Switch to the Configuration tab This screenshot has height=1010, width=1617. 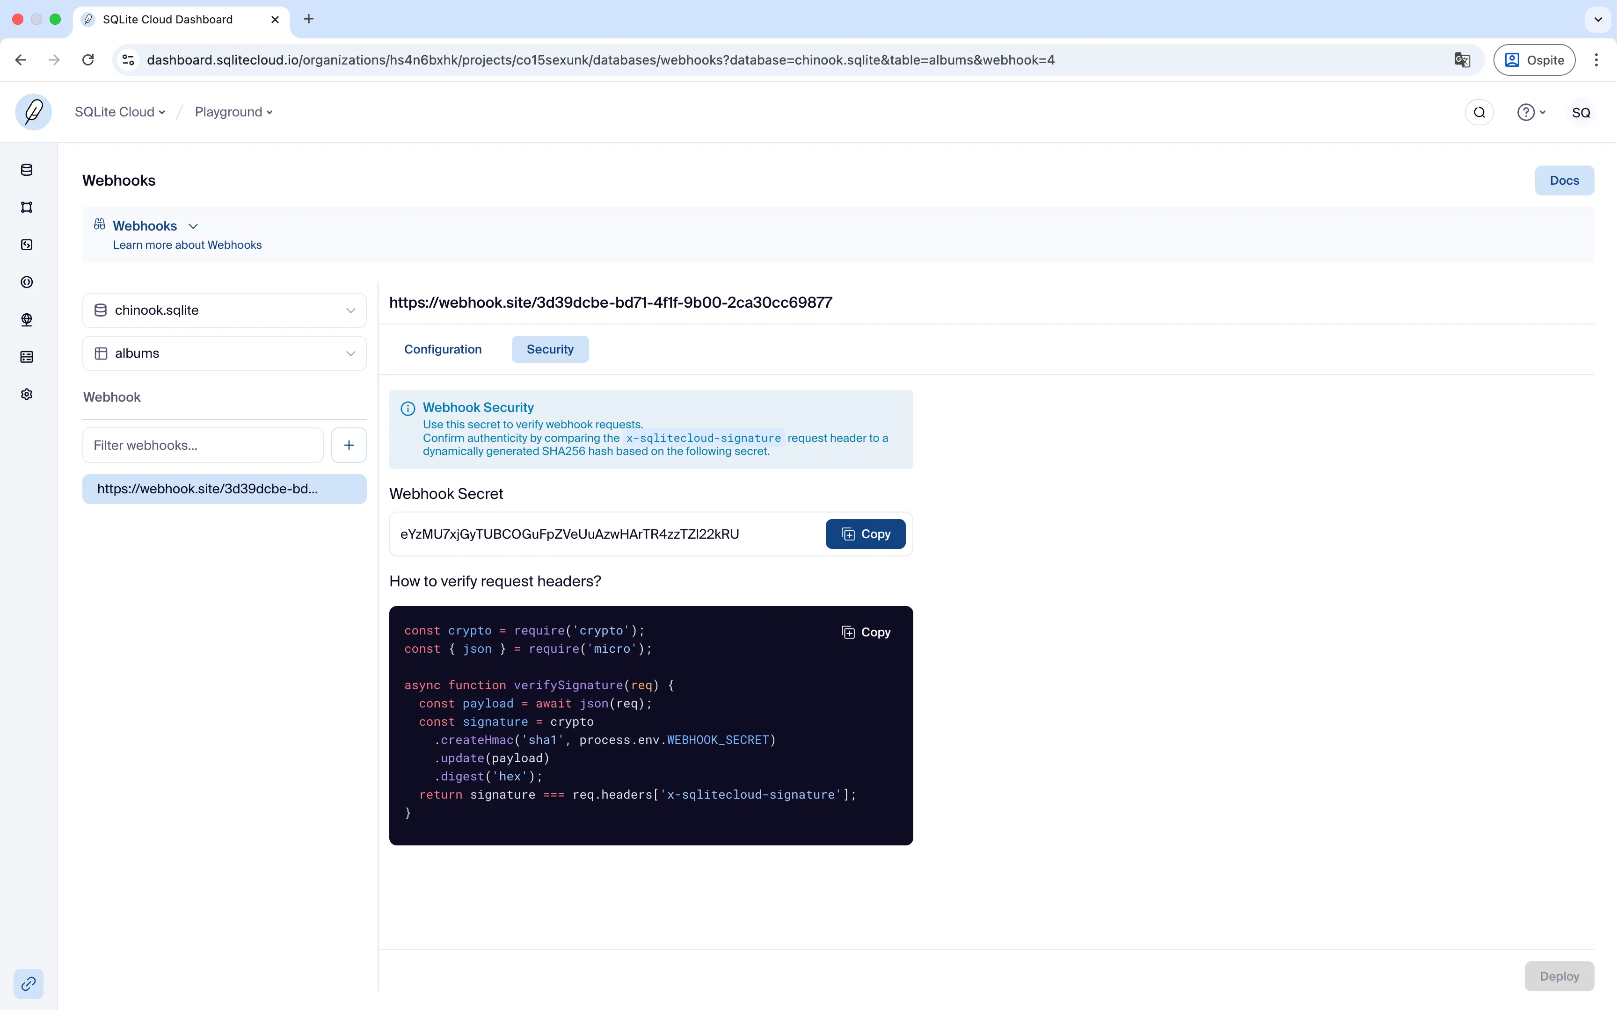[x=442, y=349]
